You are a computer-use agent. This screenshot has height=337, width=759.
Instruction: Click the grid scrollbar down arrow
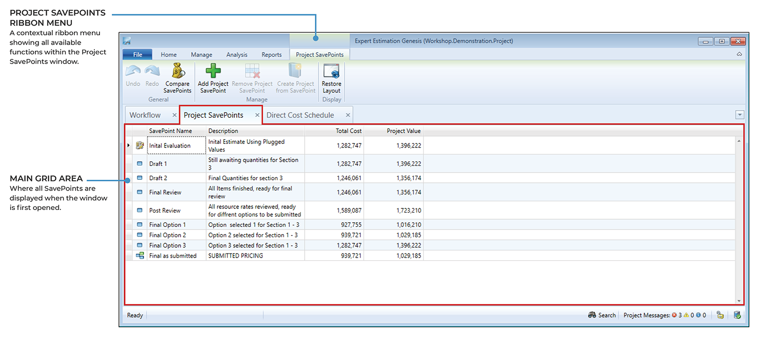click(738, 301)
